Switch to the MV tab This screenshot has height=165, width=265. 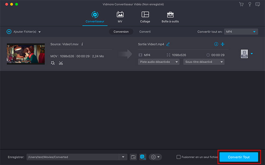pos(120,17)
